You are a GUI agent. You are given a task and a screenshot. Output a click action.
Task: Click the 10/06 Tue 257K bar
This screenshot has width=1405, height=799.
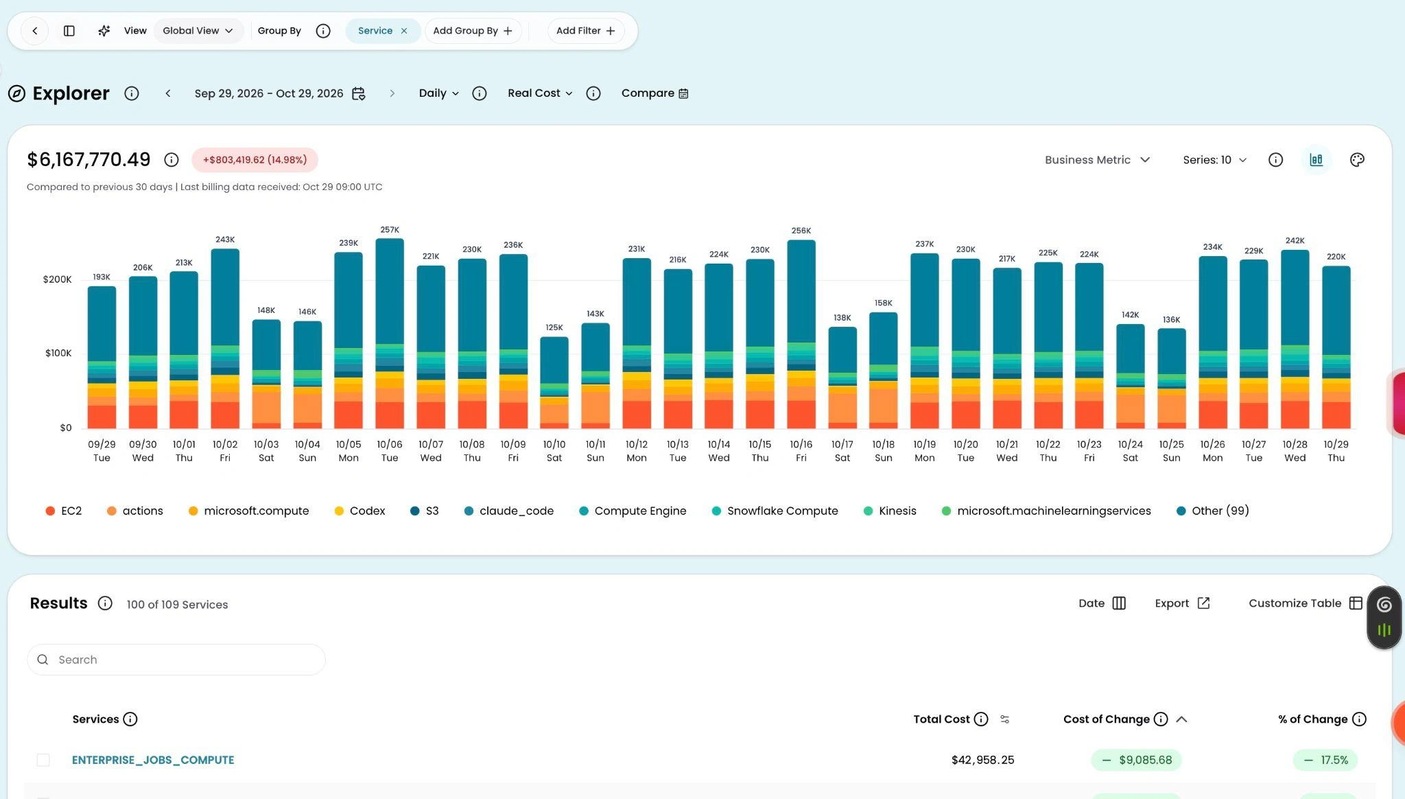[x=390, y=334]
